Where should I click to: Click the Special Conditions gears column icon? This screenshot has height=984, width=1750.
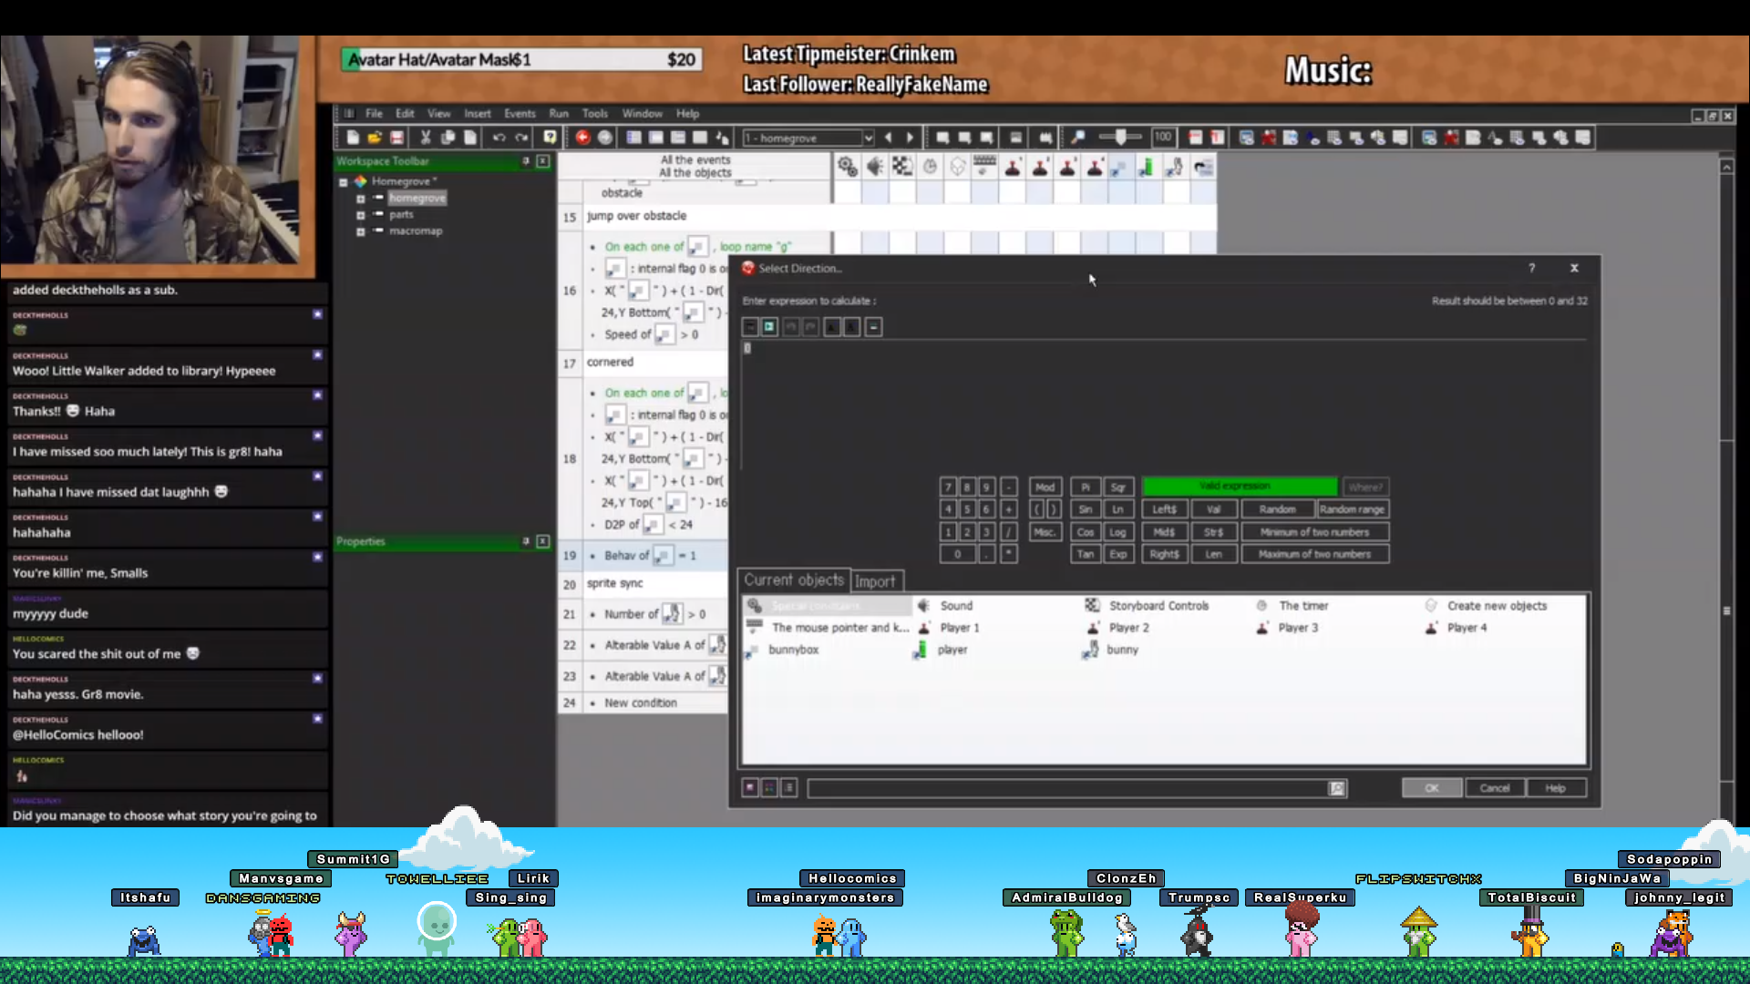tap(848, 167)
